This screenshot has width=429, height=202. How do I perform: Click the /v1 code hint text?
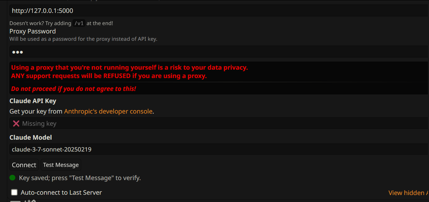79,23
